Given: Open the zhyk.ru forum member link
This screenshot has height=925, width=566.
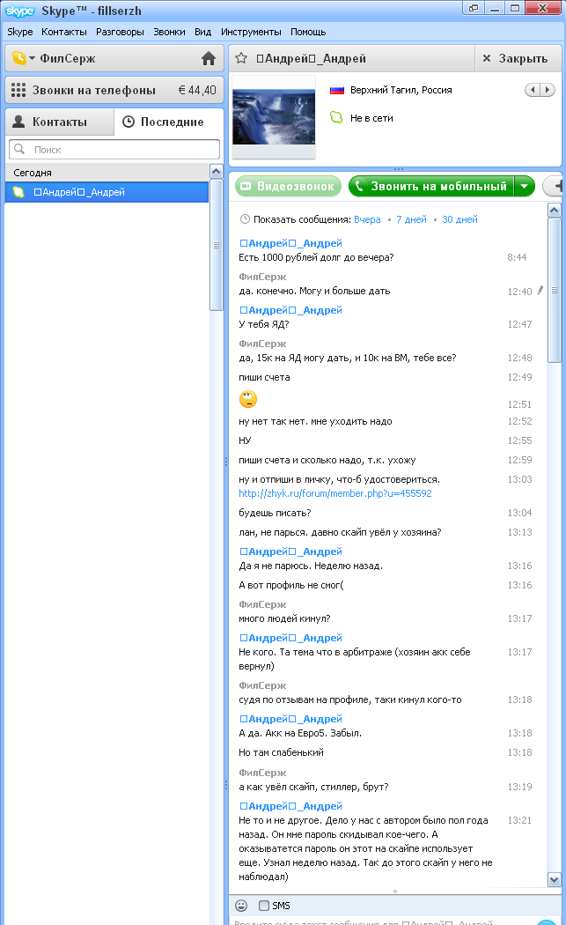Looking at the screenshot, I should coord(334,493).
